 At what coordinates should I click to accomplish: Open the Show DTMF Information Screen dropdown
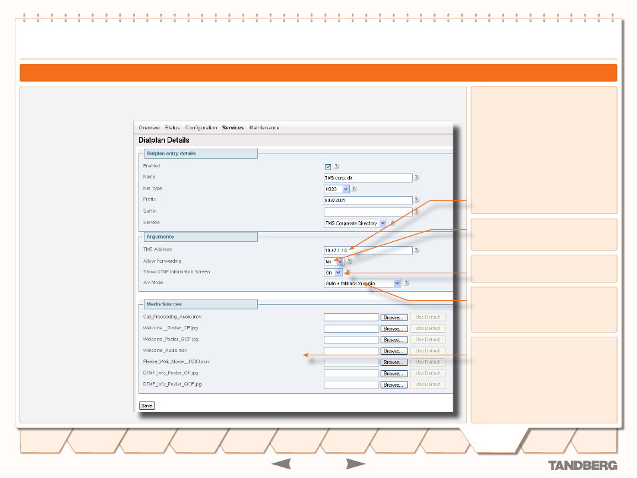click(333, 272)
